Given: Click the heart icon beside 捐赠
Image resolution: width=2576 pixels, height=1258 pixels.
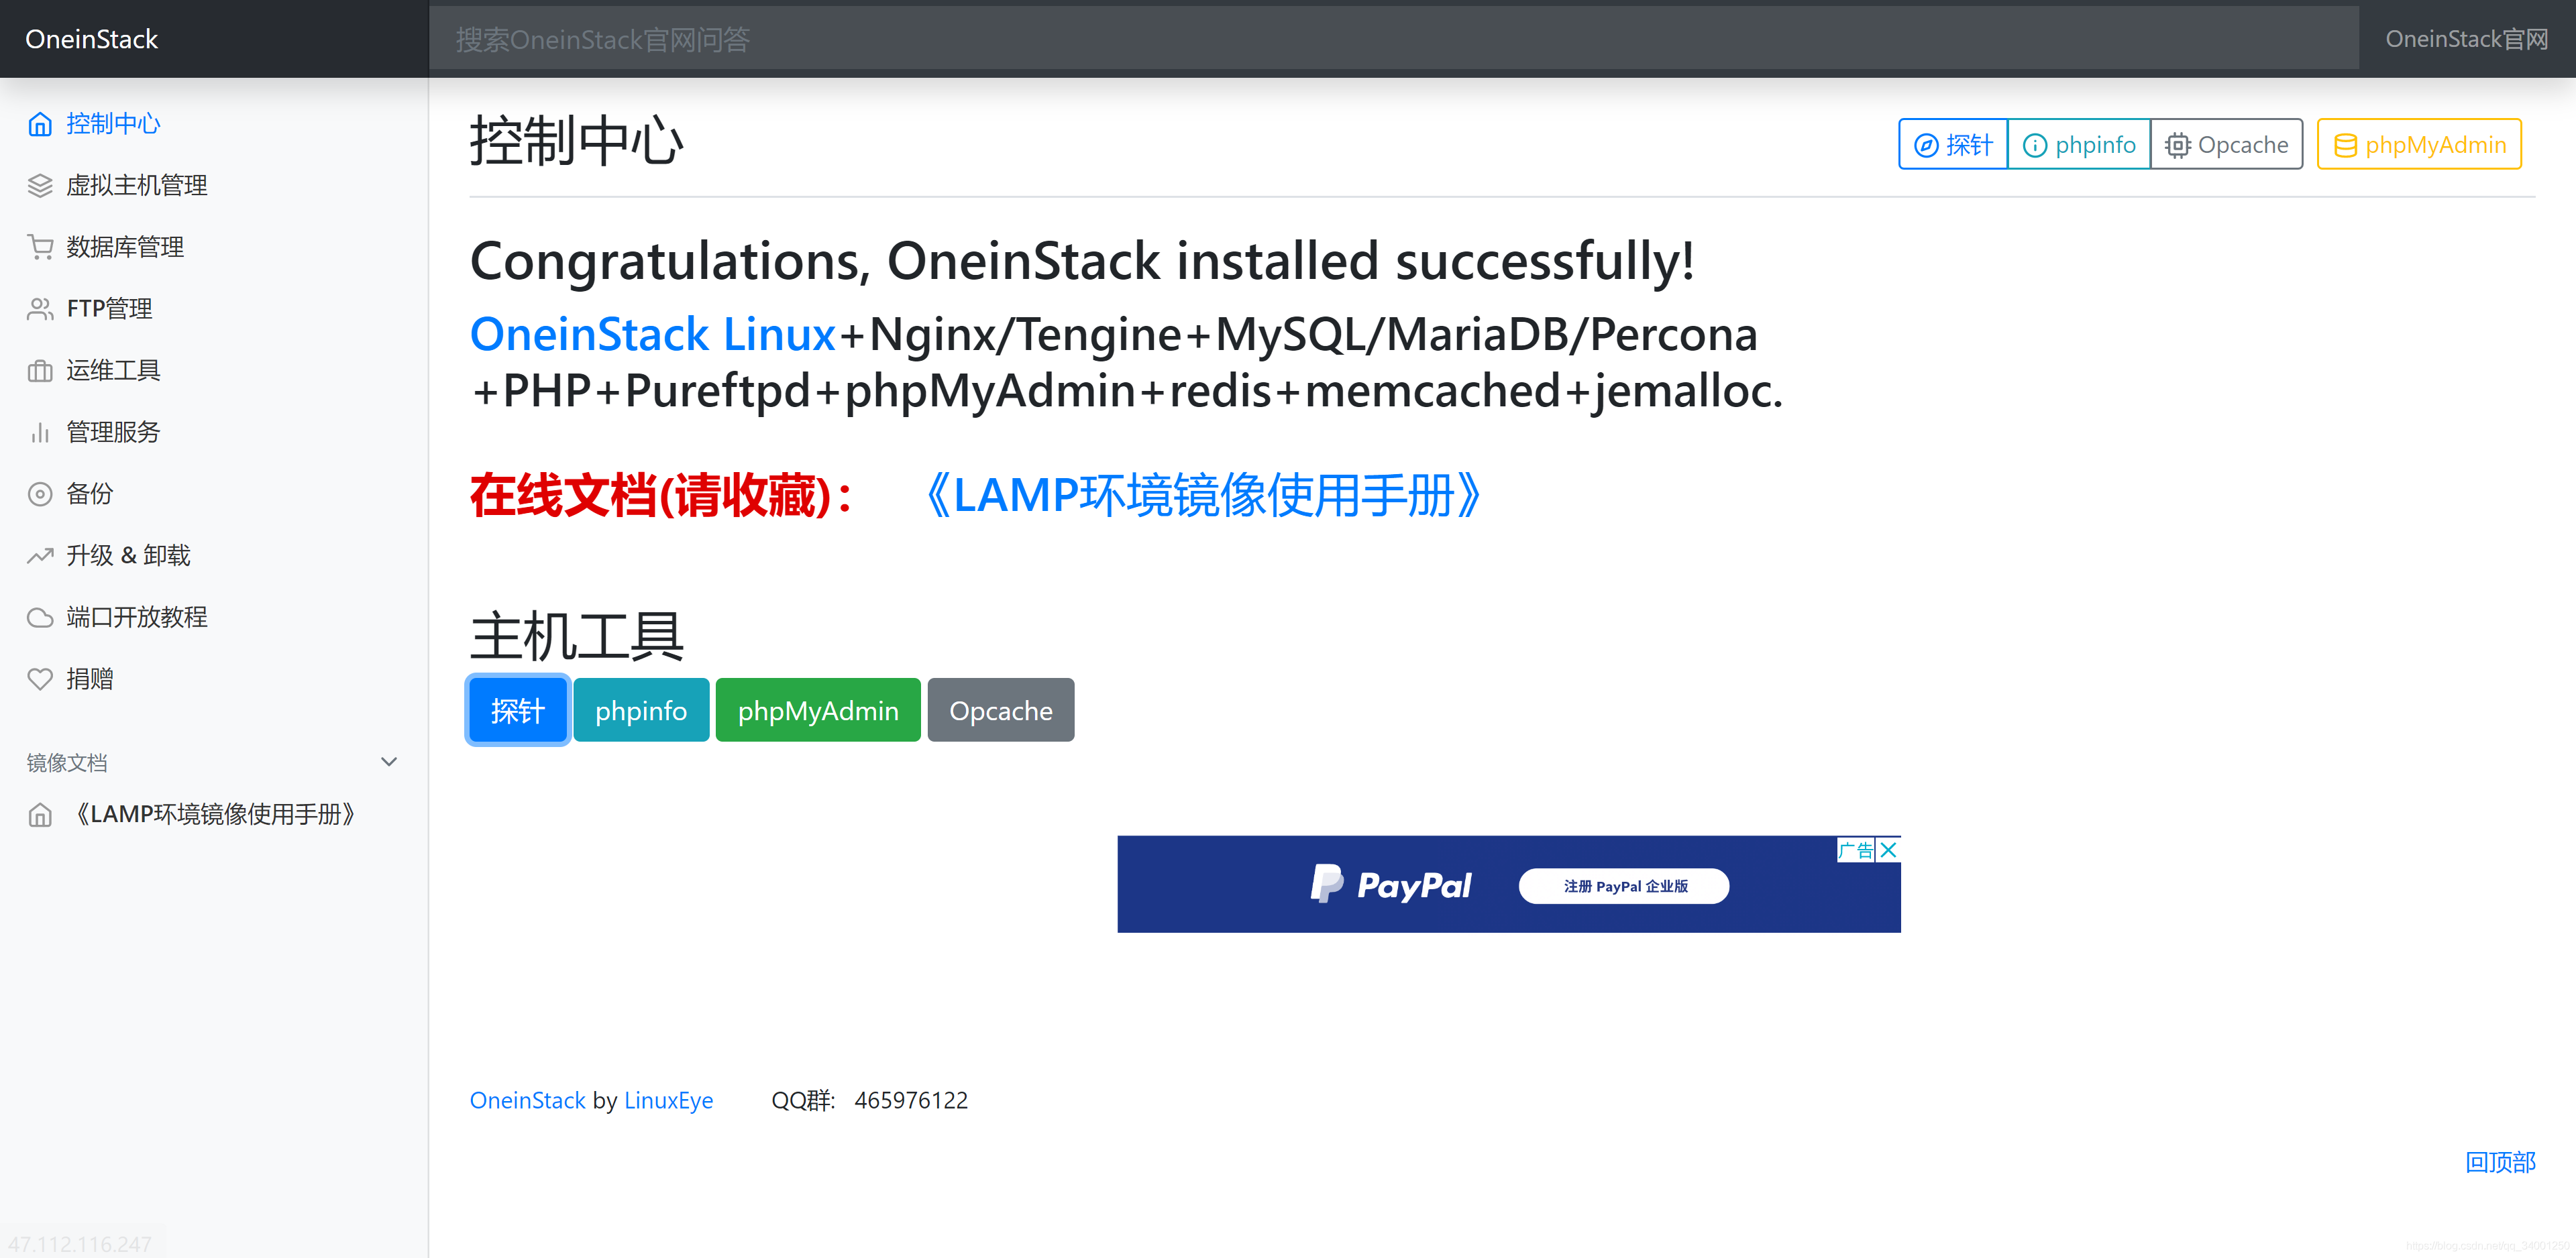Looking at the screenshot, I should tap(40, 679).
